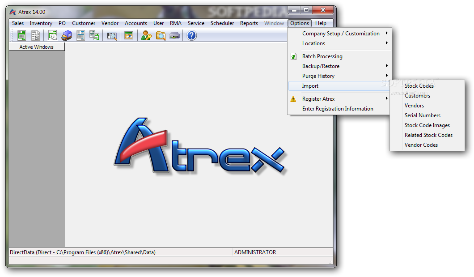Viewport: 474px width, 277px height.
Task: Click the barcode magnifier lookup icon
Action: pyautogui.click(x=112, y=36)
